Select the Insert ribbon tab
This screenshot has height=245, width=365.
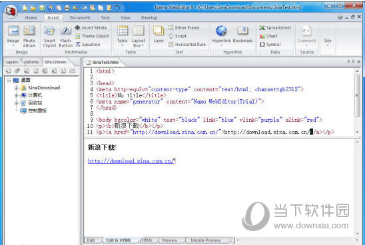(53, 18)
